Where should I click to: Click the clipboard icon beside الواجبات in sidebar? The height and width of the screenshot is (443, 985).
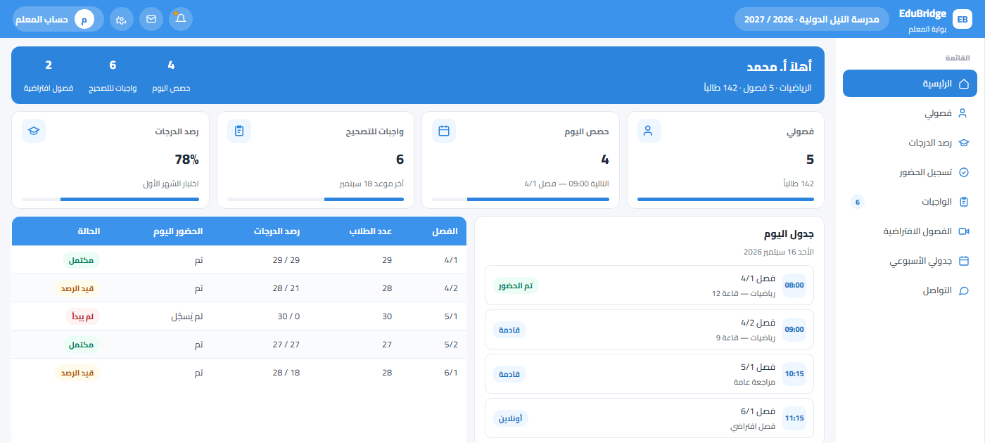click(964, 202)
